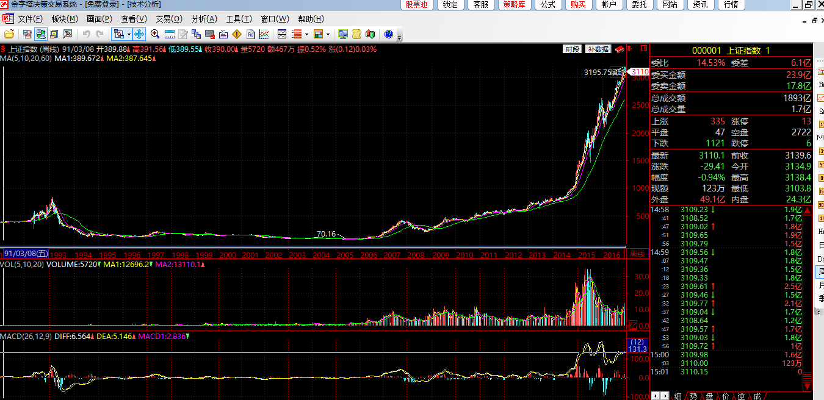Expand the dropdown arrow beside the layout panel icon
This screenshot has height=400, width=824.
pyautogui.click(x=328, y=34)
